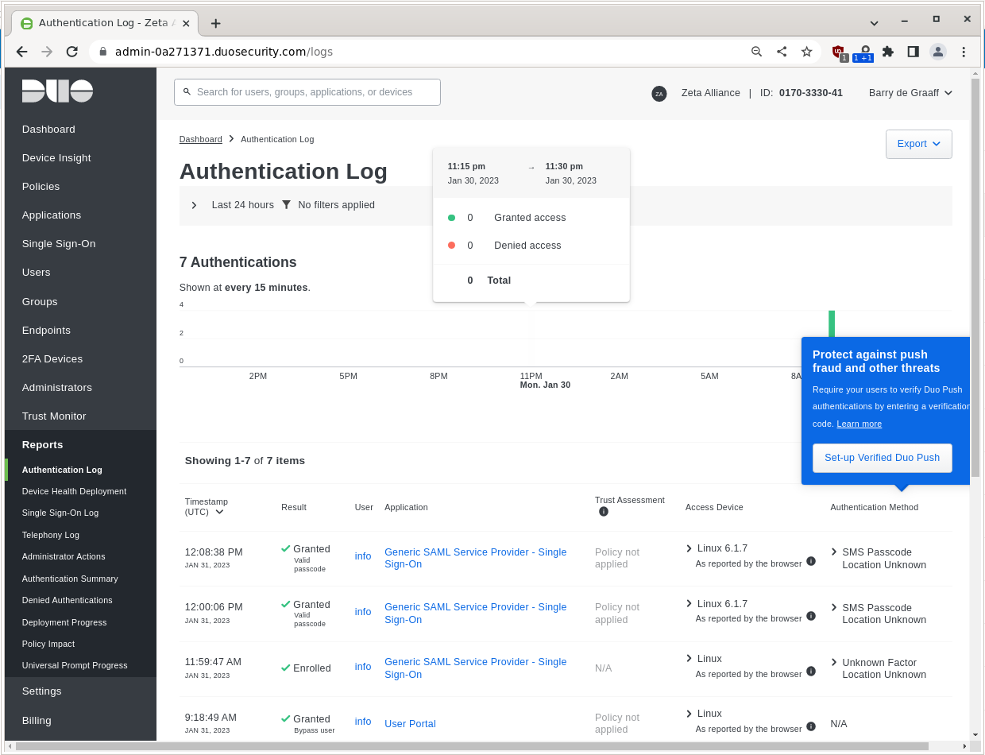Open Universal Prompt Progress report
This screenshot has width=985, height=755.
75,665
